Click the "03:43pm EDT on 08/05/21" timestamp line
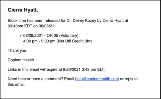This screenshot has height=99, width=161. pos(32,26)
